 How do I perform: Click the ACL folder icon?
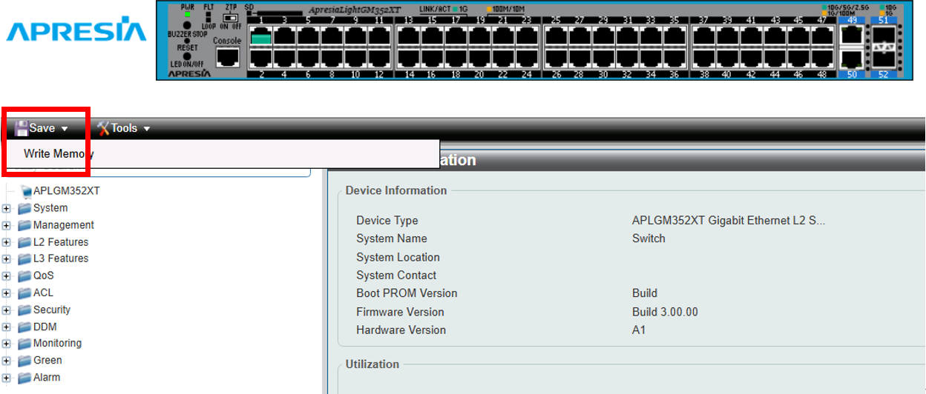tap(24, 293)
